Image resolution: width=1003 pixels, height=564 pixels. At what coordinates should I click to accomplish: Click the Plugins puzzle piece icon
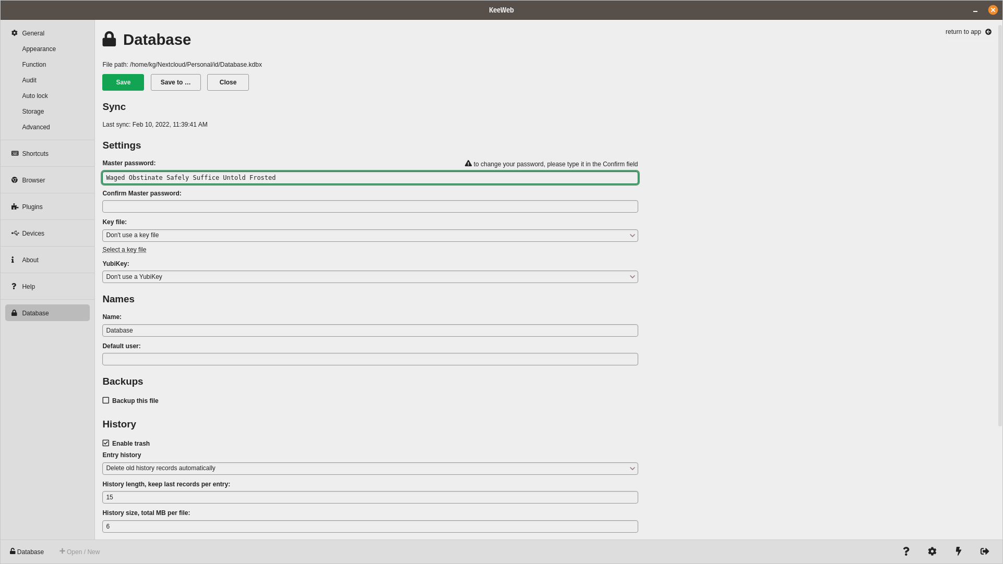15,207
